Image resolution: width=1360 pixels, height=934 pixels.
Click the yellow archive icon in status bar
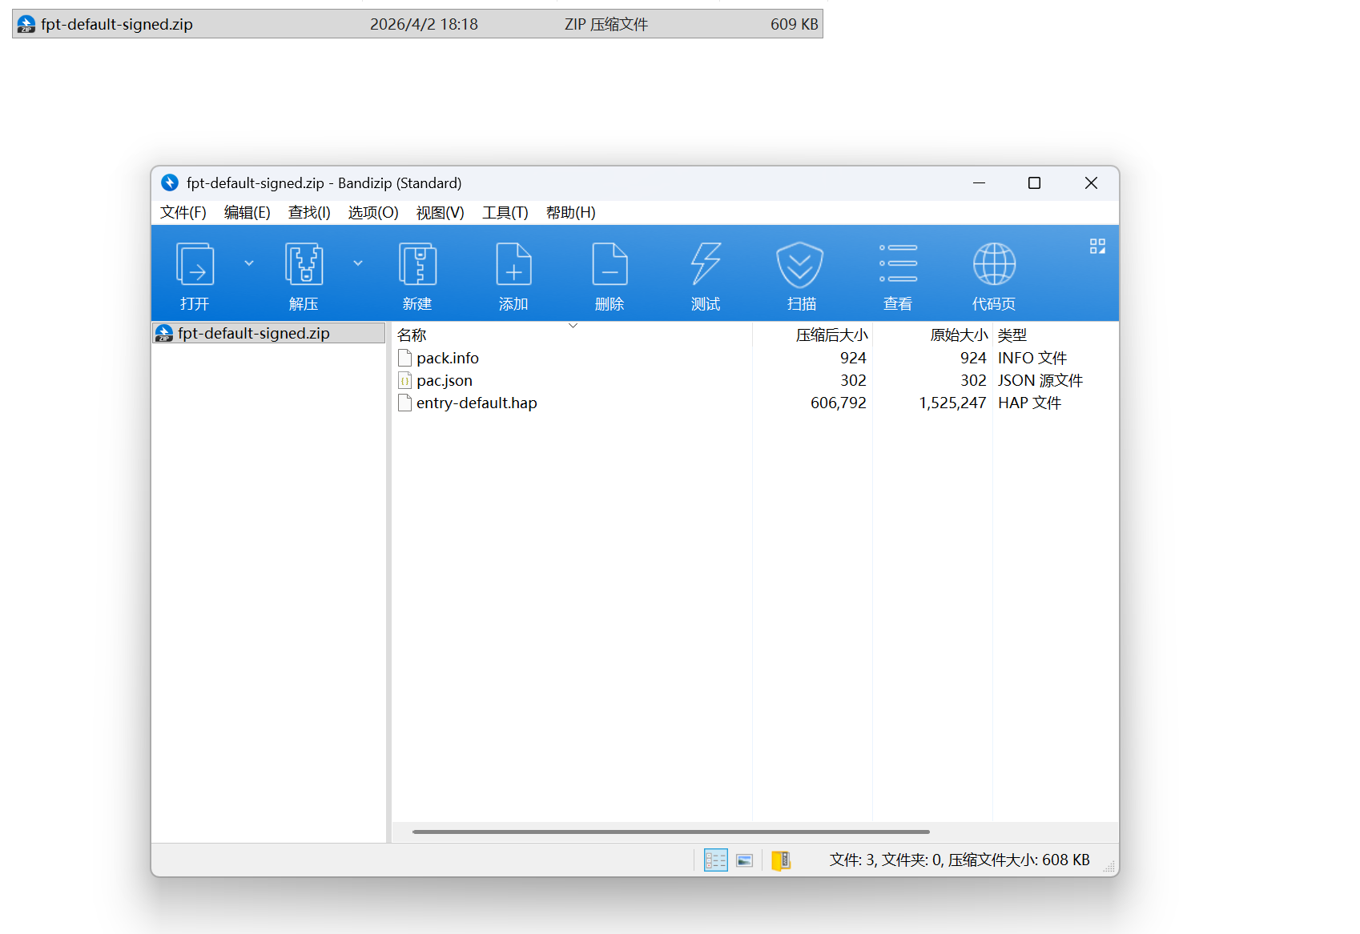click(x=781, y=860)
